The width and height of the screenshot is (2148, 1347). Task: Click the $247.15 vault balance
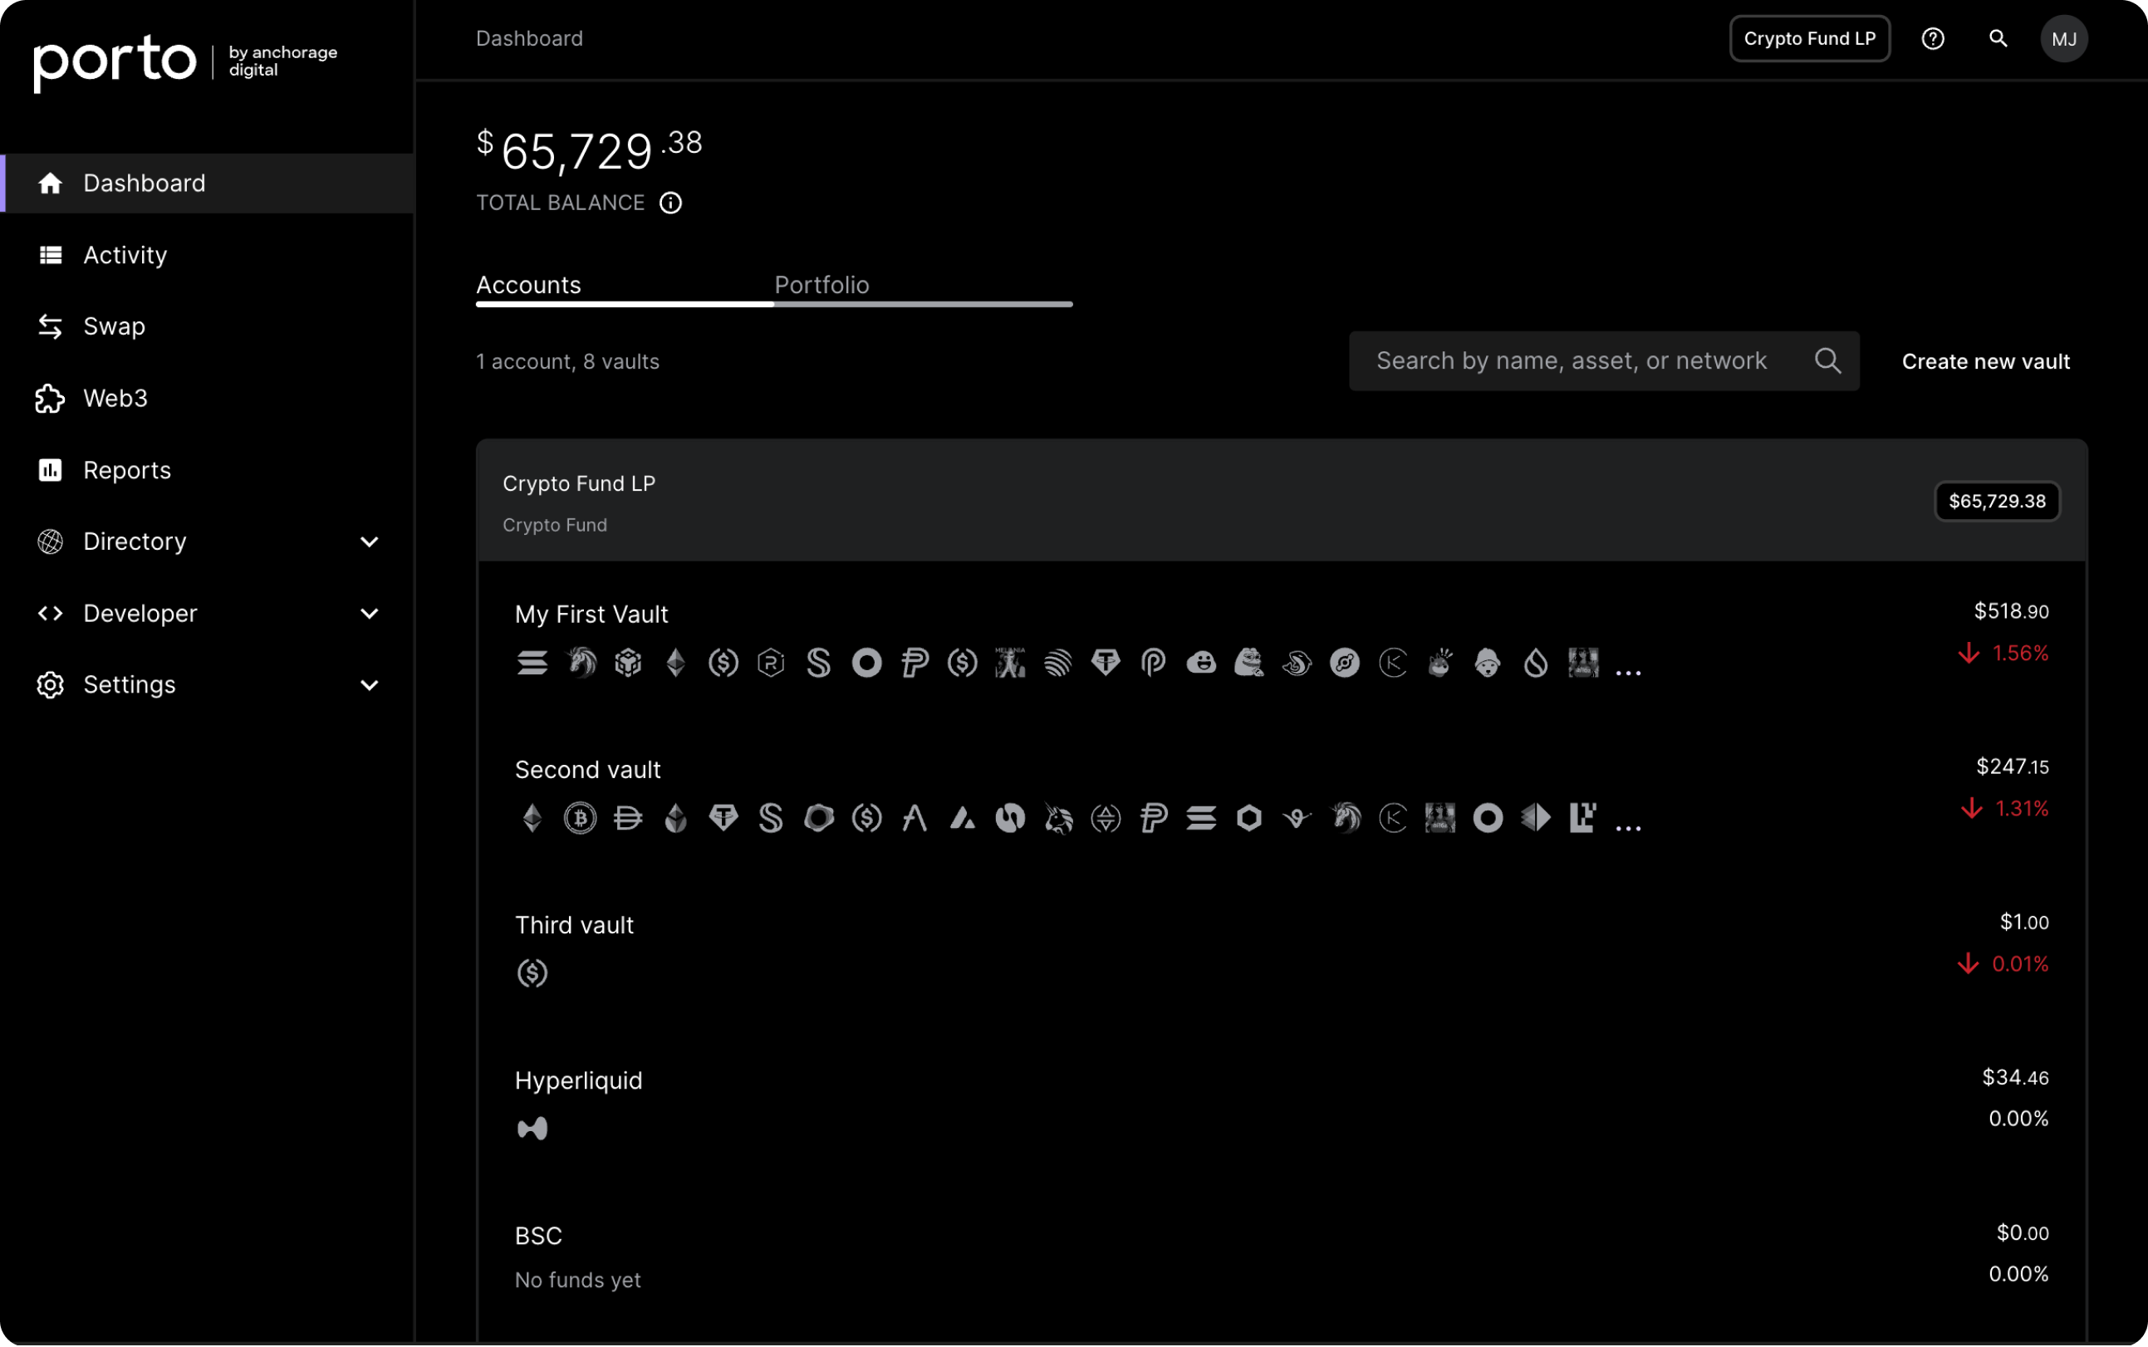point(2012,767)
